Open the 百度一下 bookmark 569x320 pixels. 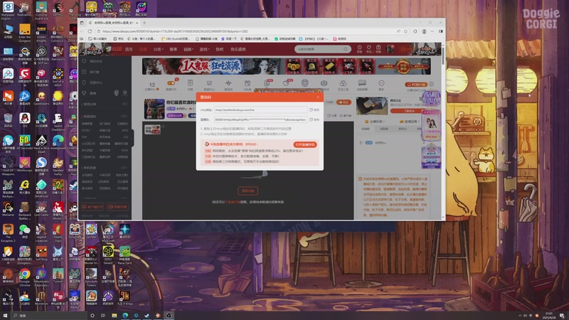coord(229,39)
